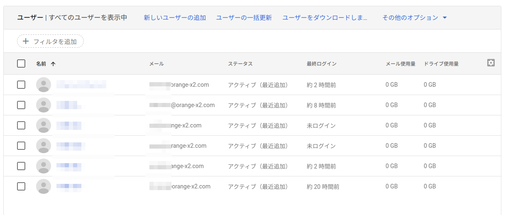Image resolution: width=508 pixels, height=215 pixels.
Task: Click the 新しいユーザーの追加 link
Action: [175, 17]
